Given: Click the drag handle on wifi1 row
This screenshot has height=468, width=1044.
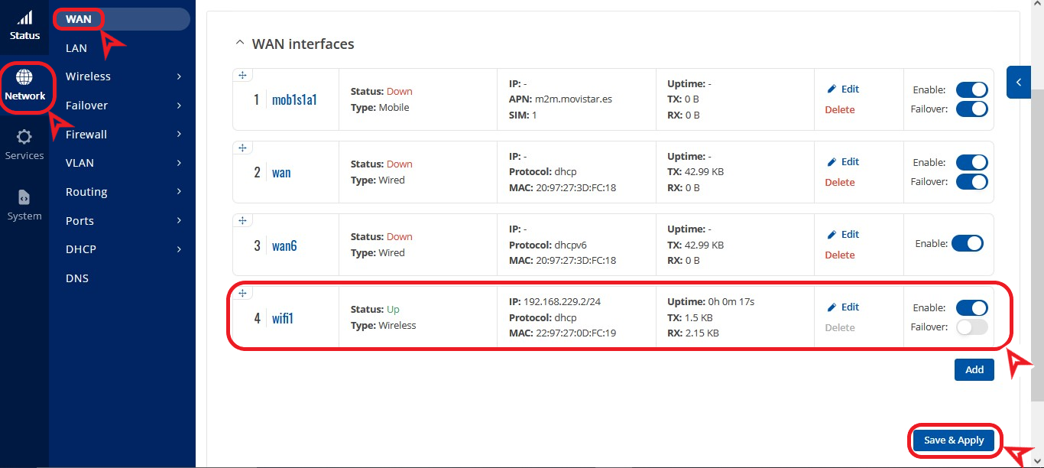Looking at the screenshot, I should point(242,293).
